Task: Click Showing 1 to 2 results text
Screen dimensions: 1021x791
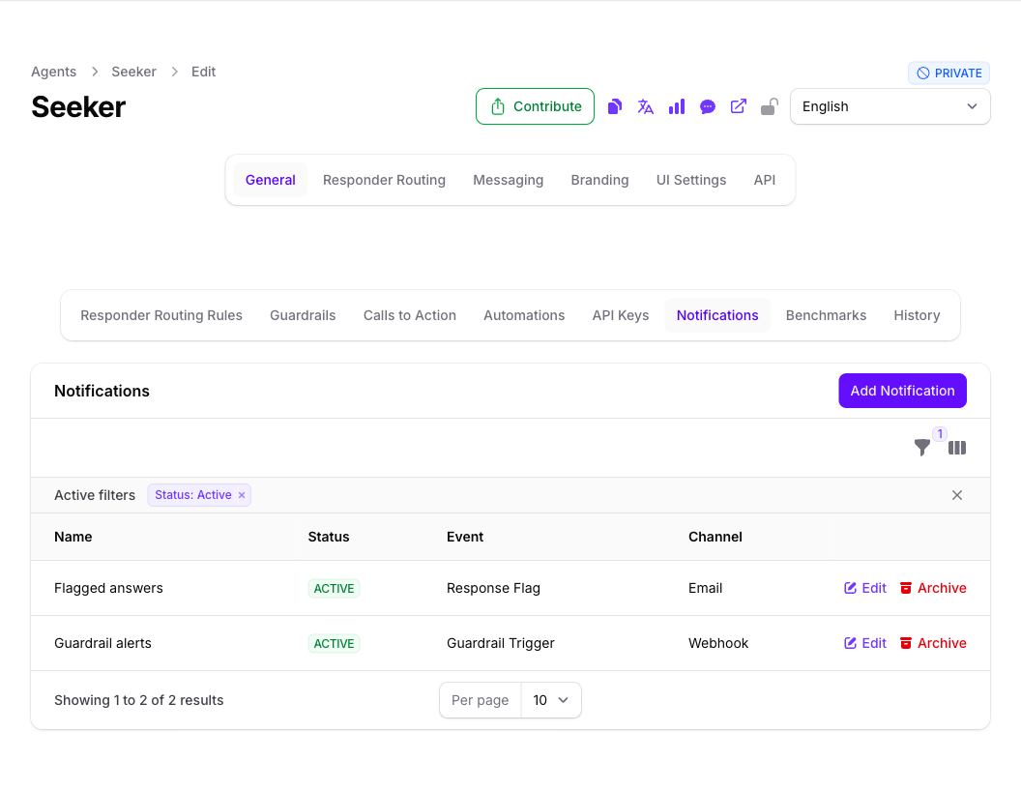Action: pos(138,700)
